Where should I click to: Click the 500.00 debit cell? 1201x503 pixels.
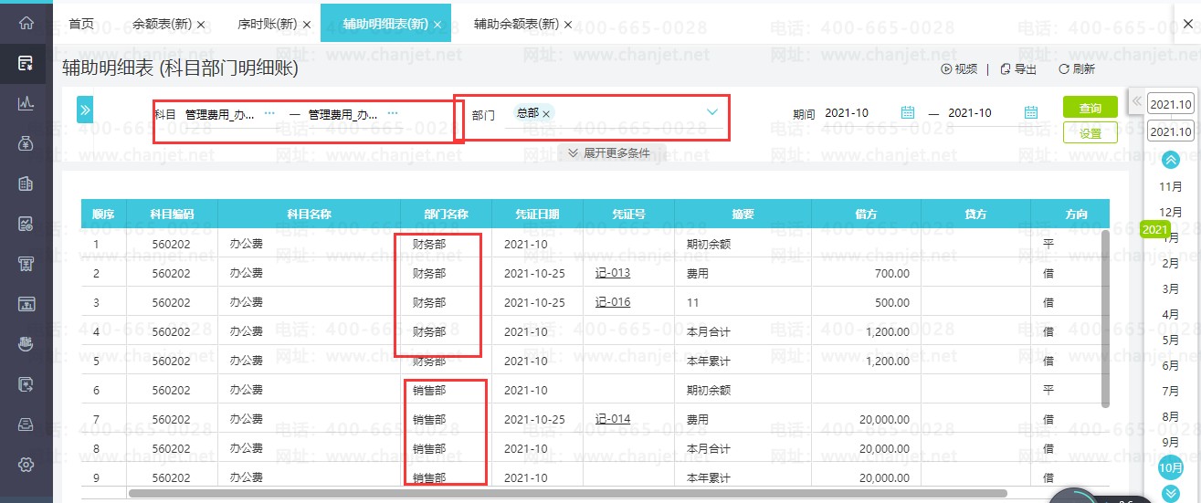click(x=866, y=302)
